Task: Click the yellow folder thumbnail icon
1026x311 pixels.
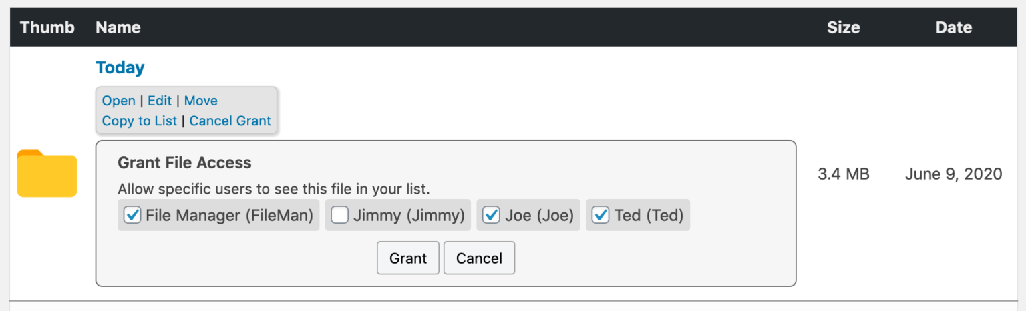Action: tap(47, 174)
